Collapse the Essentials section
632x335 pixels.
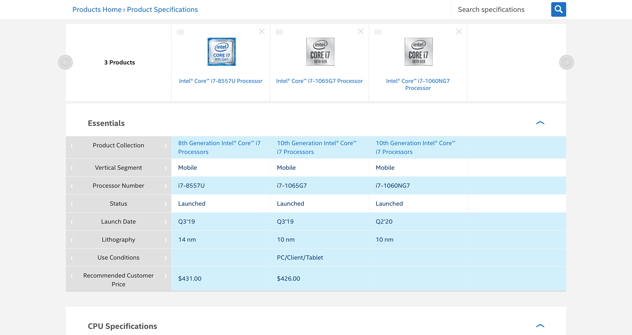540,123
